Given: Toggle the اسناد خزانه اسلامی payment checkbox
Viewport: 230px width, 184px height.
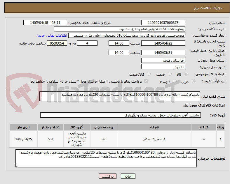Looking at the screenshot, I should point(146,81).
